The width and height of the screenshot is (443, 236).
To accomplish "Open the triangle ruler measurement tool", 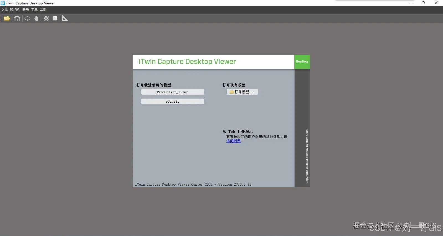I will 65,19.
